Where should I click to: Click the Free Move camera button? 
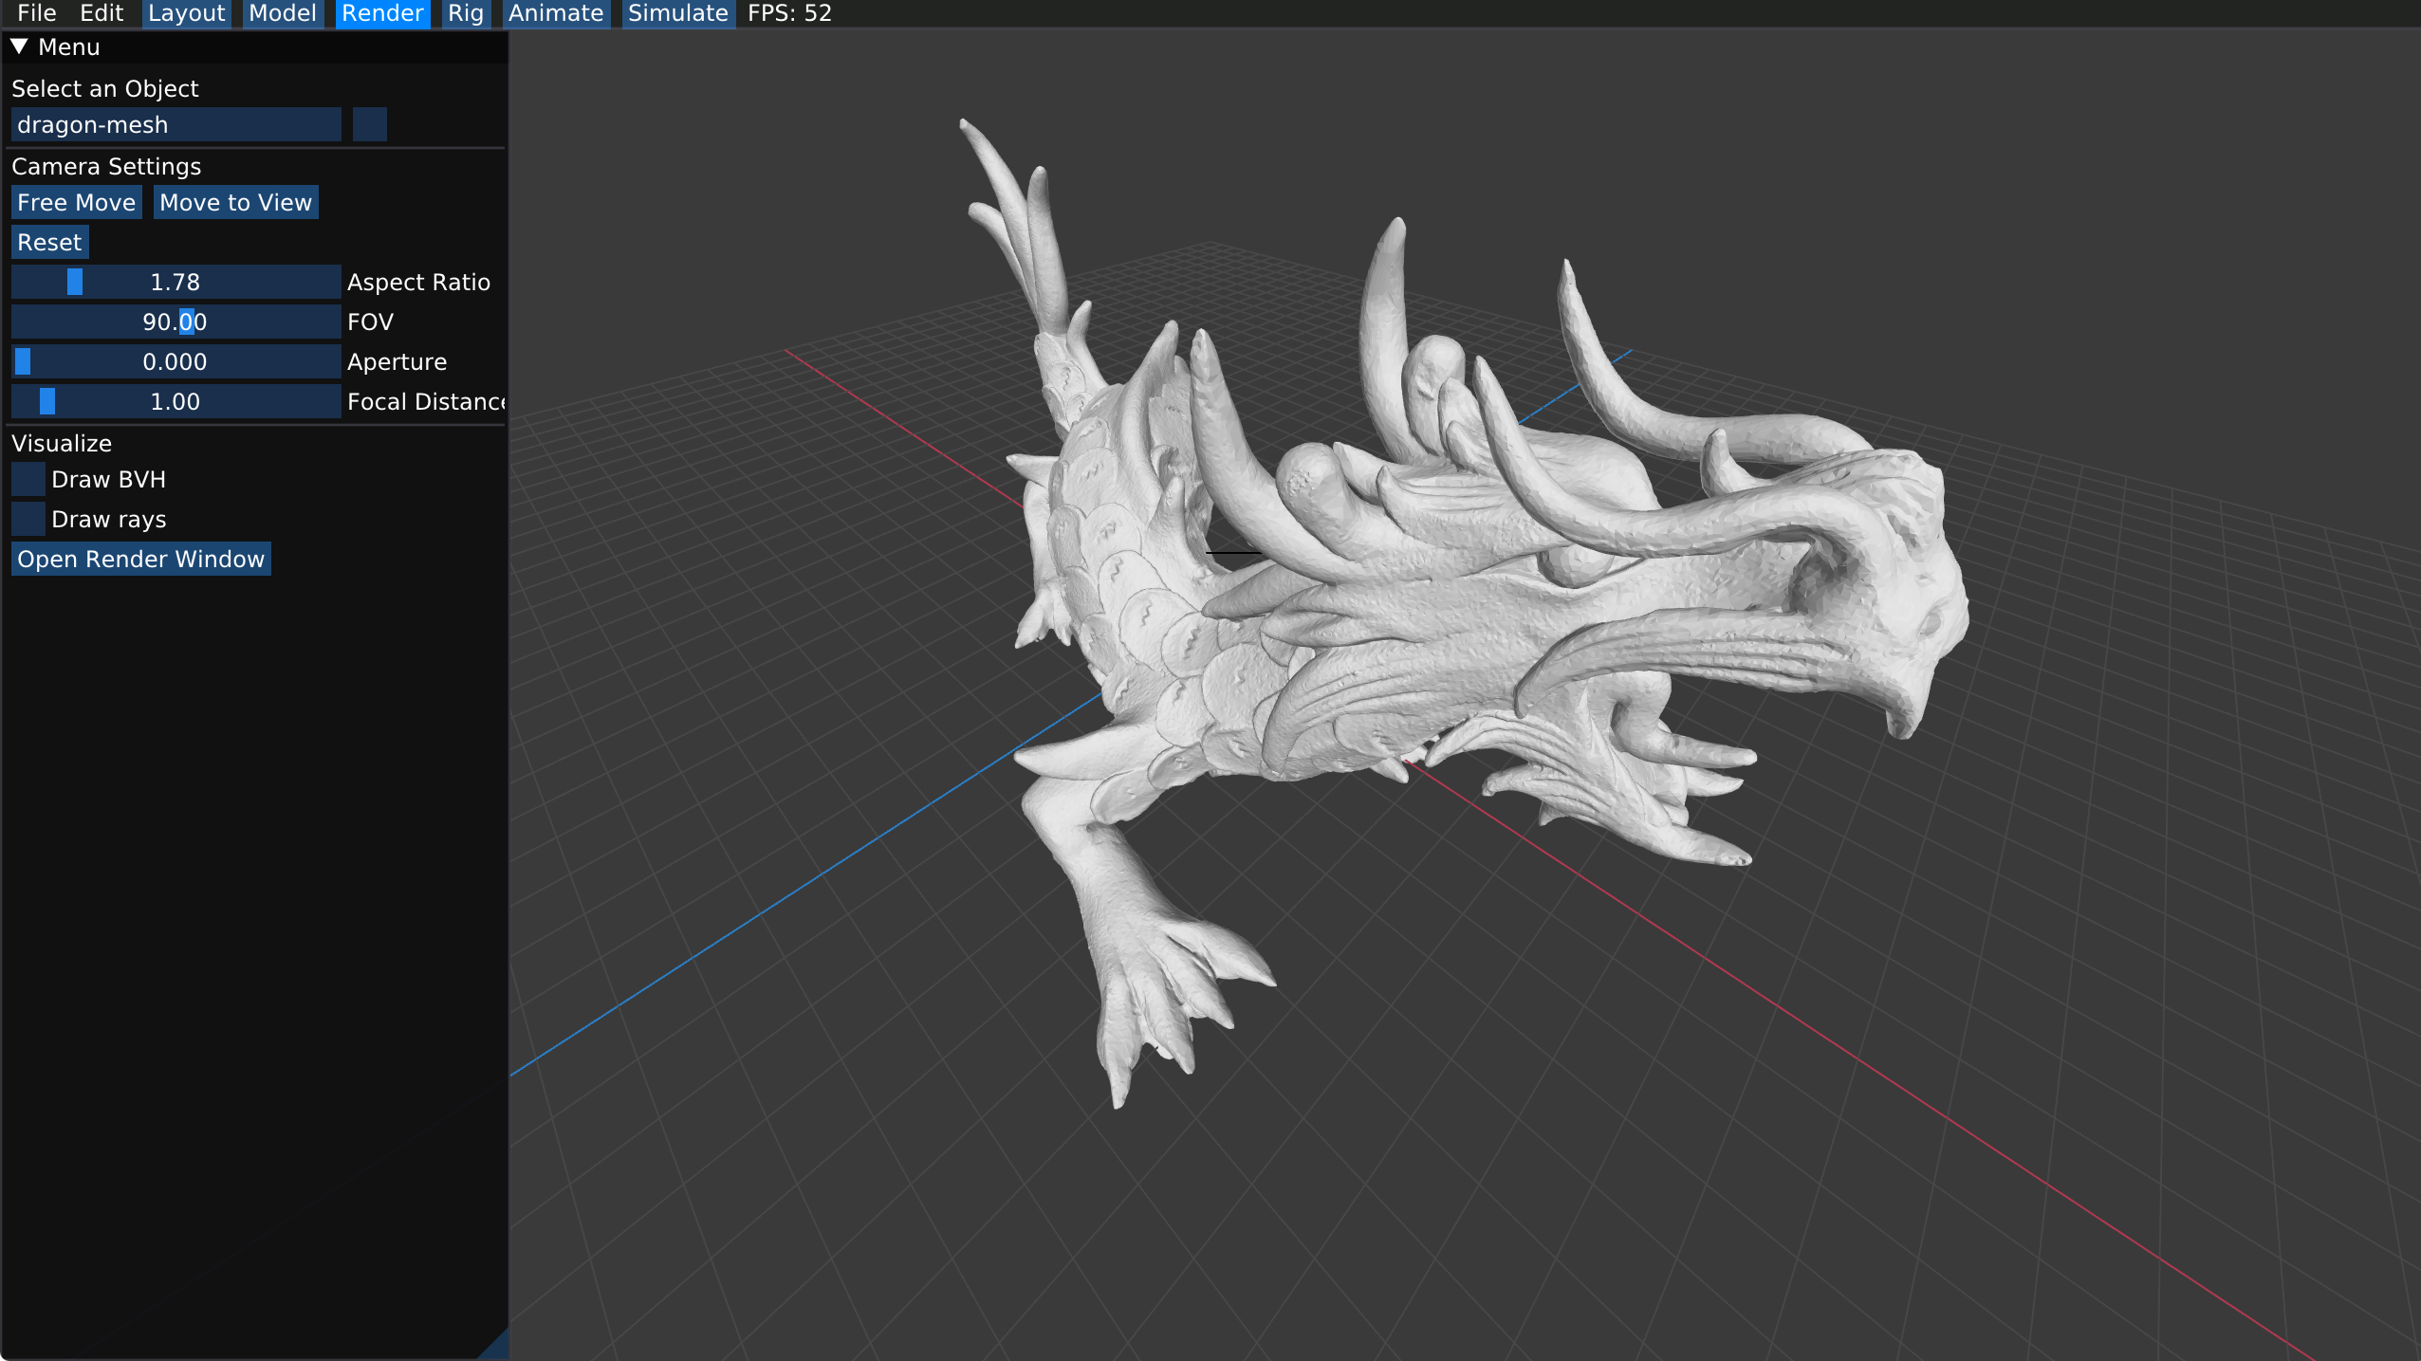(77, 202)
